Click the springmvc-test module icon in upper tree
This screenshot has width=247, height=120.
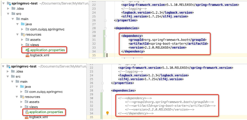pyautogui.click(x=9, y=3)
